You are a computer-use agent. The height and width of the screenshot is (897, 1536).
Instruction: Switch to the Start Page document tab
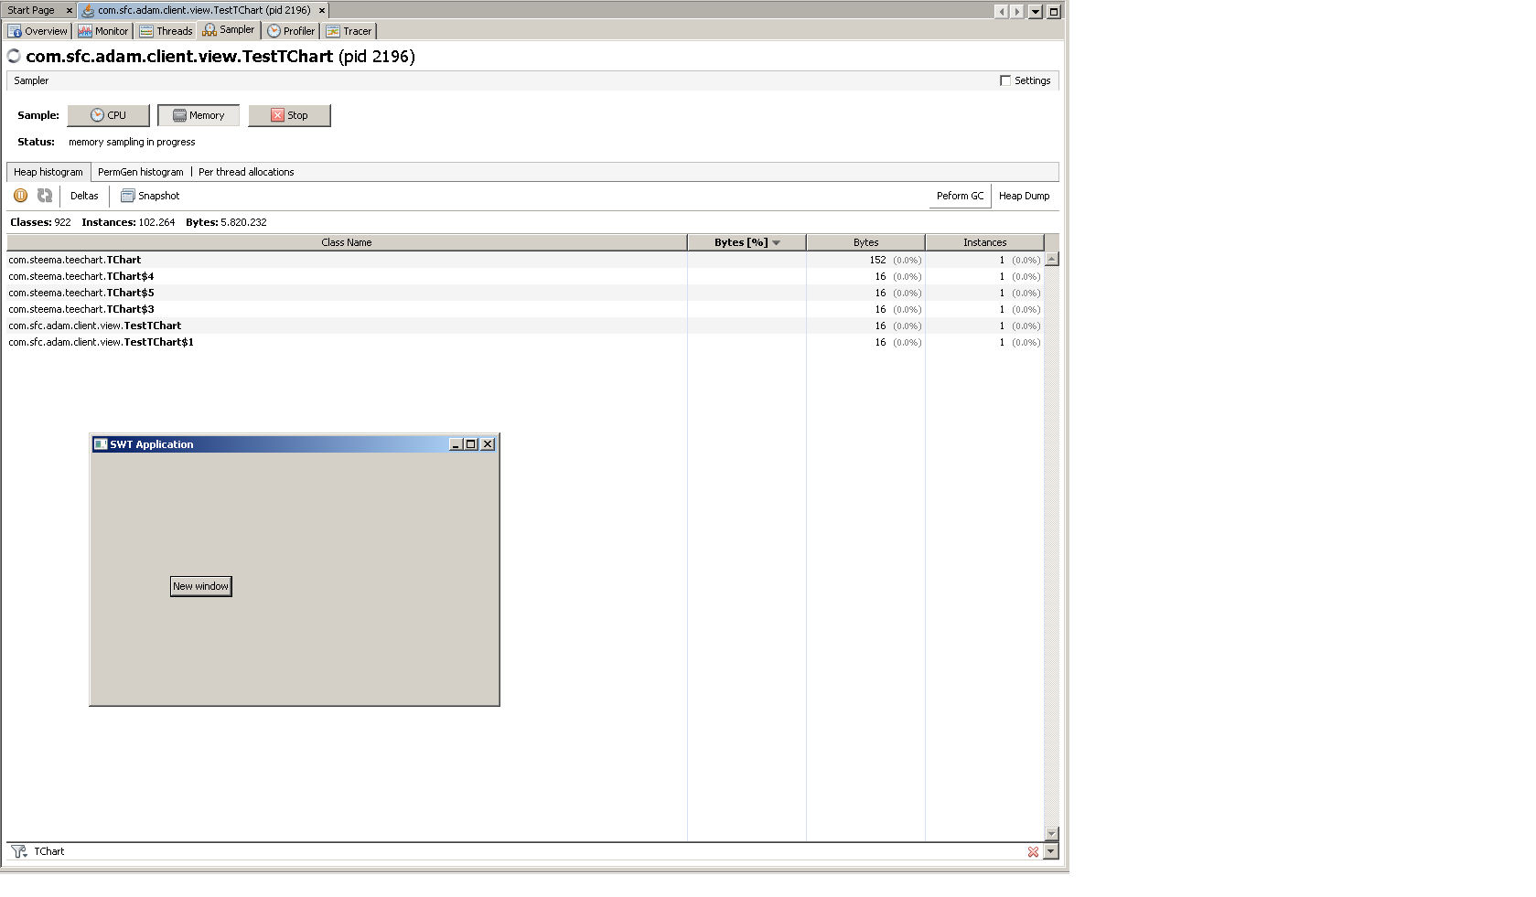31,10
